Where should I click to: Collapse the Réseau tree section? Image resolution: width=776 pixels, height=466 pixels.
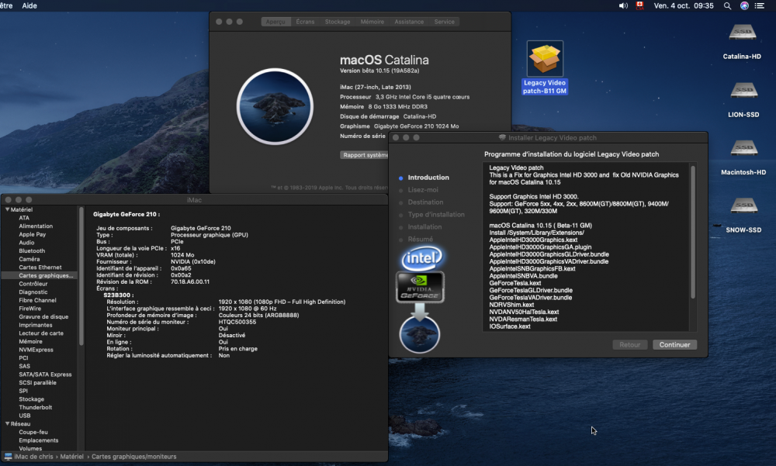pyautogui.click(x=8, y=424)
